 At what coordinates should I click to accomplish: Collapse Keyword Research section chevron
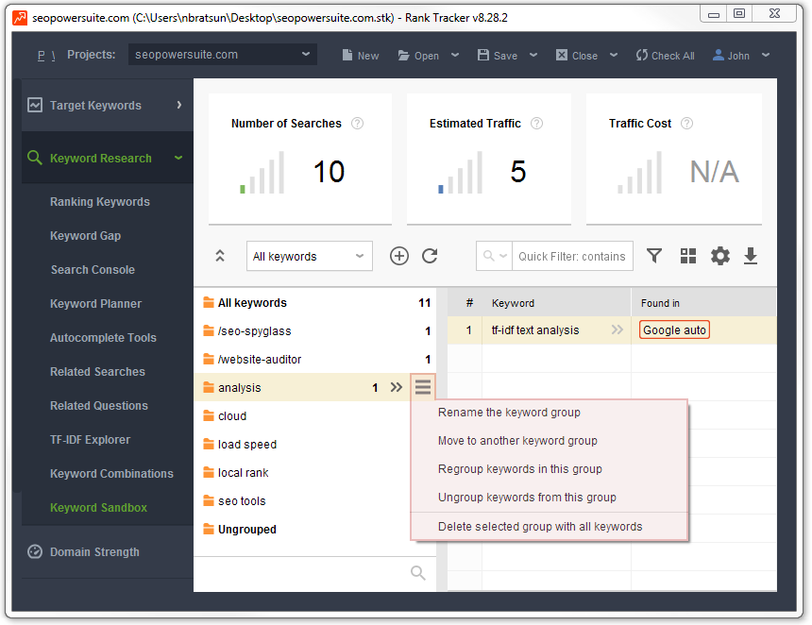coord(178,158)
